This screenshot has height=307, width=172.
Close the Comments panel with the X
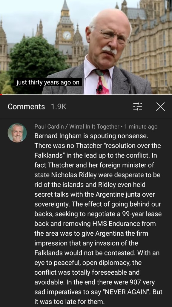[x=160, y=107]
